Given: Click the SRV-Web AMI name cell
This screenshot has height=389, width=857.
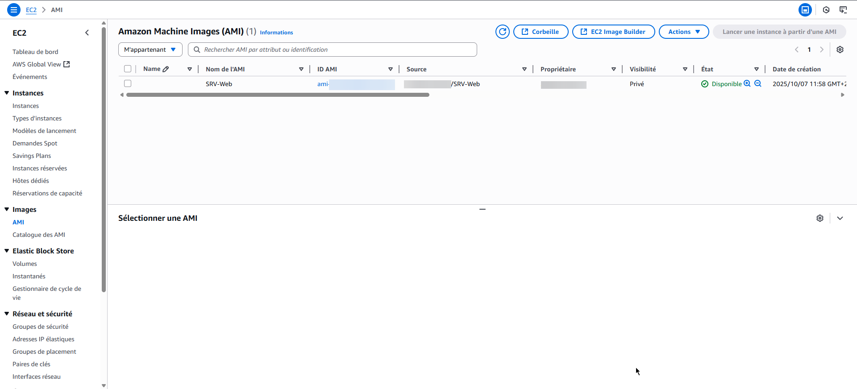Looking at the screenshot, I should click(x=219, y=84).
